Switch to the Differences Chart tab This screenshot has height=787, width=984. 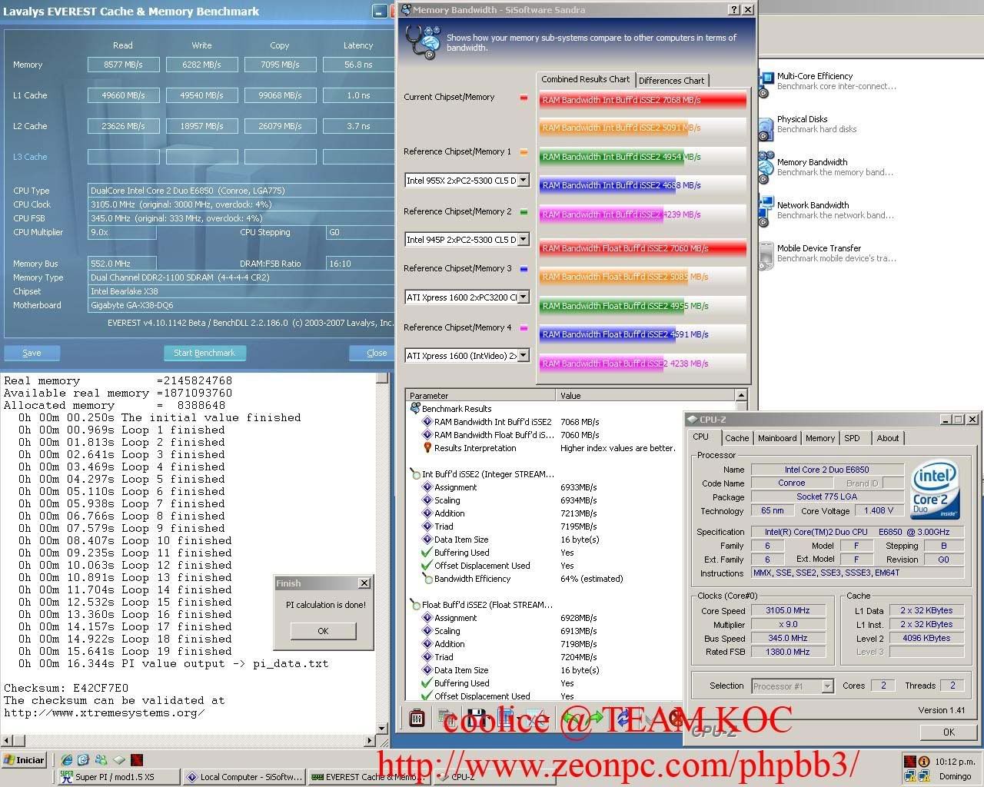[671, 81]
